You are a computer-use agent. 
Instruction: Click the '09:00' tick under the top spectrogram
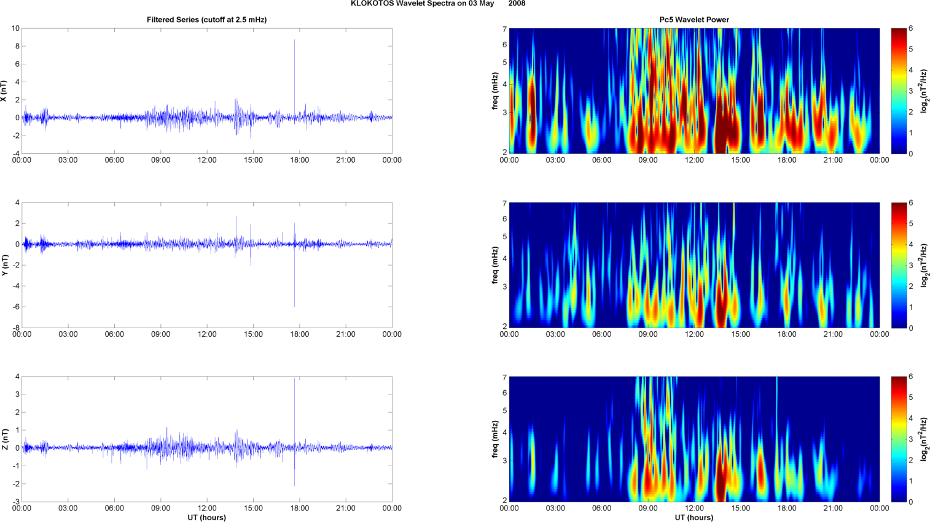pos(648,160)
